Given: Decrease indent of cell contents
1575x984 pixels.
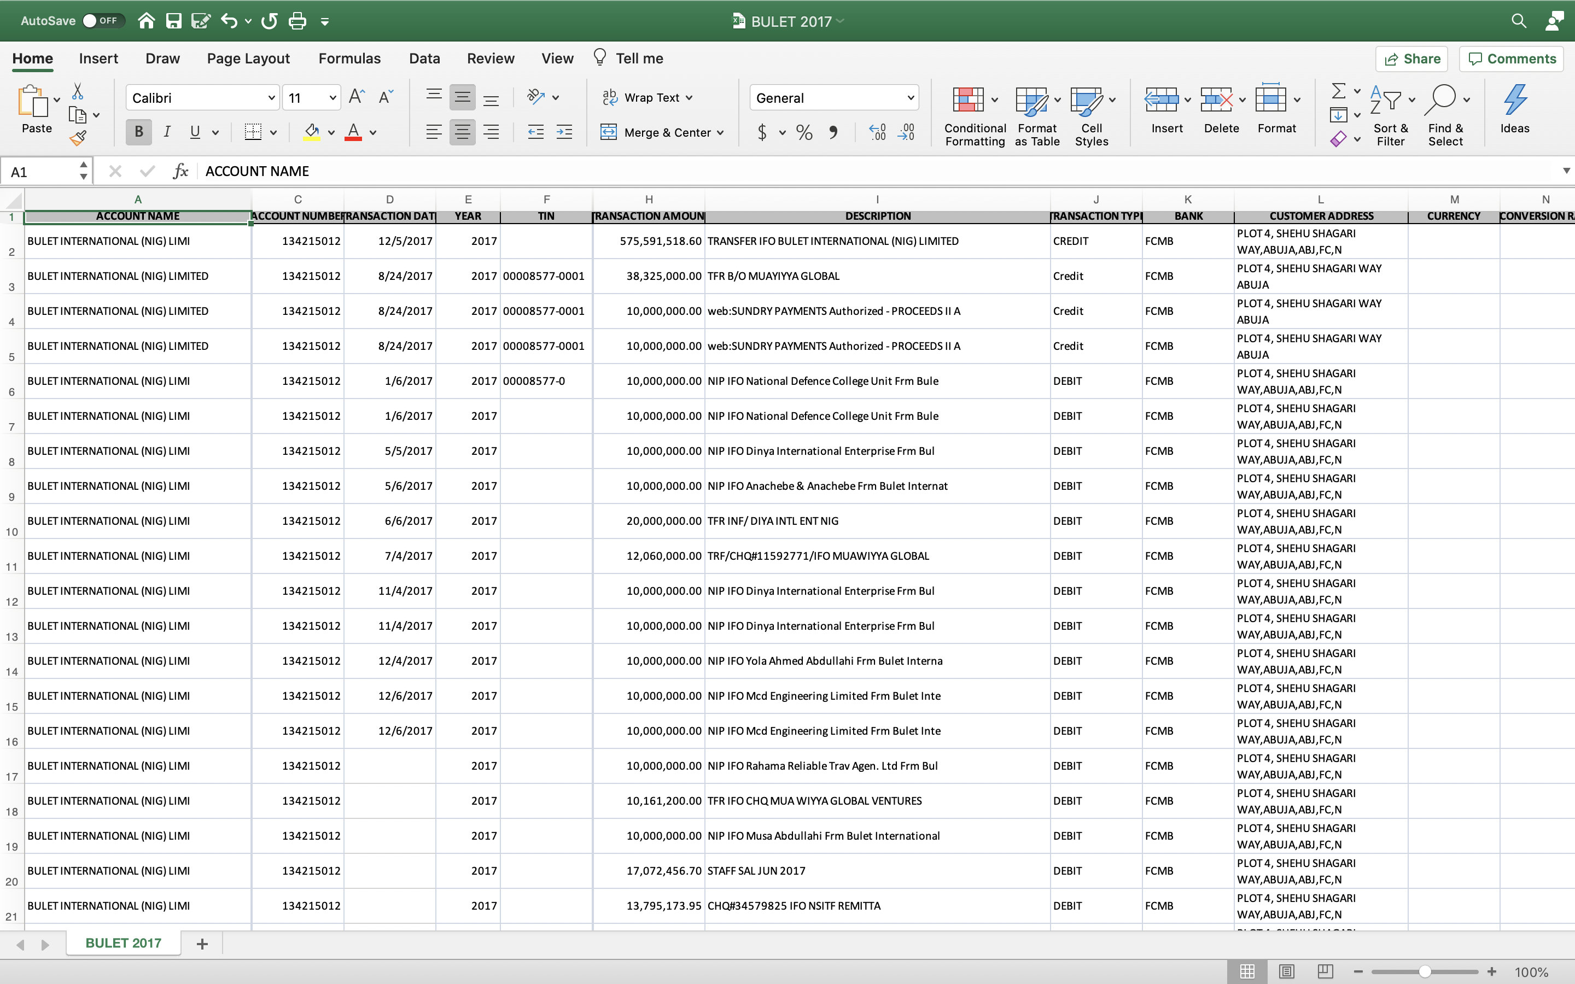Looking at the screenshot, I should [535, 132].
